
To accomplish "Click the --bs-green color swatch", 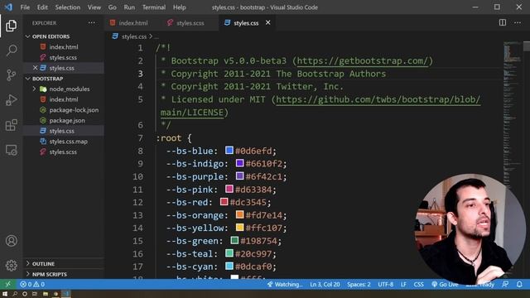I will tap(234, 240).
